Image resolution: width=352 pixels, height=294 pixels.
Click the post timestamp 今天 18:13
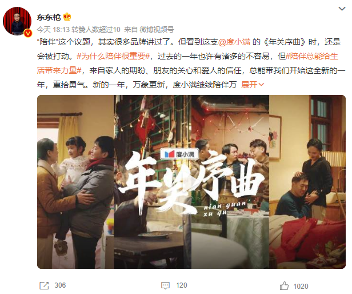click(x=54, y=29)
